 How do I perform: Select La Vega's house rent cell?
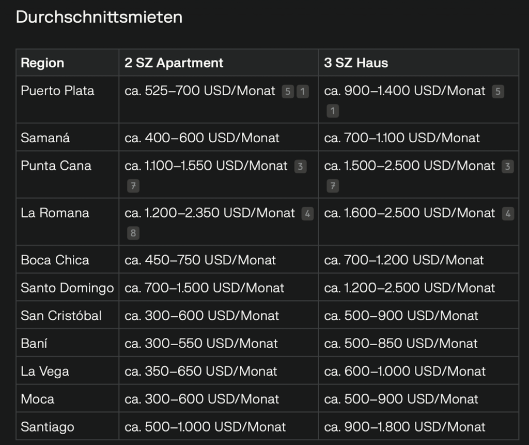pyautogui.click(x=418, y=371)
